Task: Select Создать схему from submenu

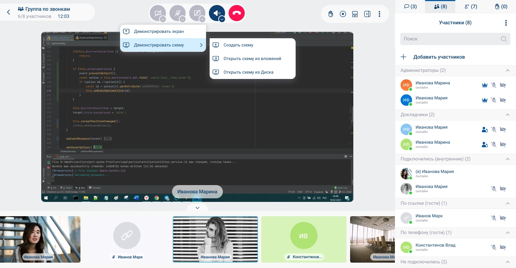Action: [238, 45]
